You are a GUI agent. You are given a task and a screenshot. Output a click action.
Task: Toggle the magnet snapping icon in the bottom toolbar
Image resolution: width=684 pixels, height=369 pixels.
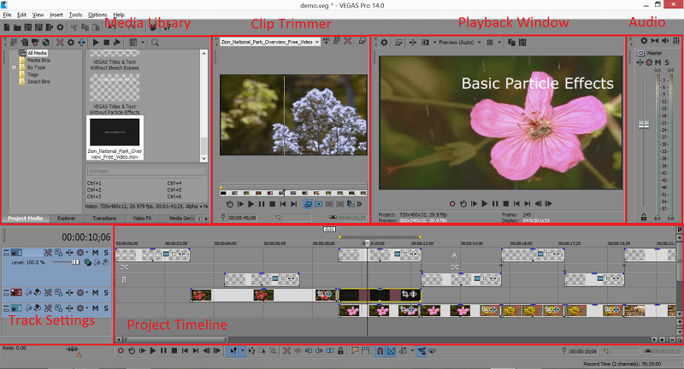pos(380,351)
